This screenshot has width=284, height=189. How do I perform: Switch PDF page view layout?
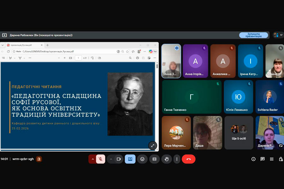pos(99,58)
